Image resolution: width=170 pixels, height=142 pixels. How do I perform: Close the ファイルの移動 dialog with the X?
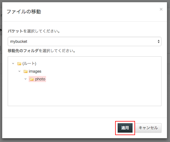[161, 9]
